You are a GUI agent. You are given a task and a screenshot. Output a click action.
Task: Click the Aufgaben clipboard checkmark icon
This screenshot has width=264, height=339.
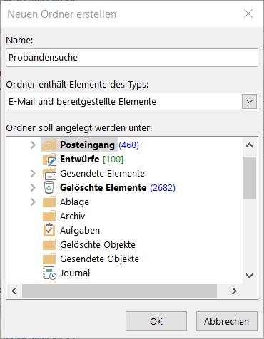49,230
